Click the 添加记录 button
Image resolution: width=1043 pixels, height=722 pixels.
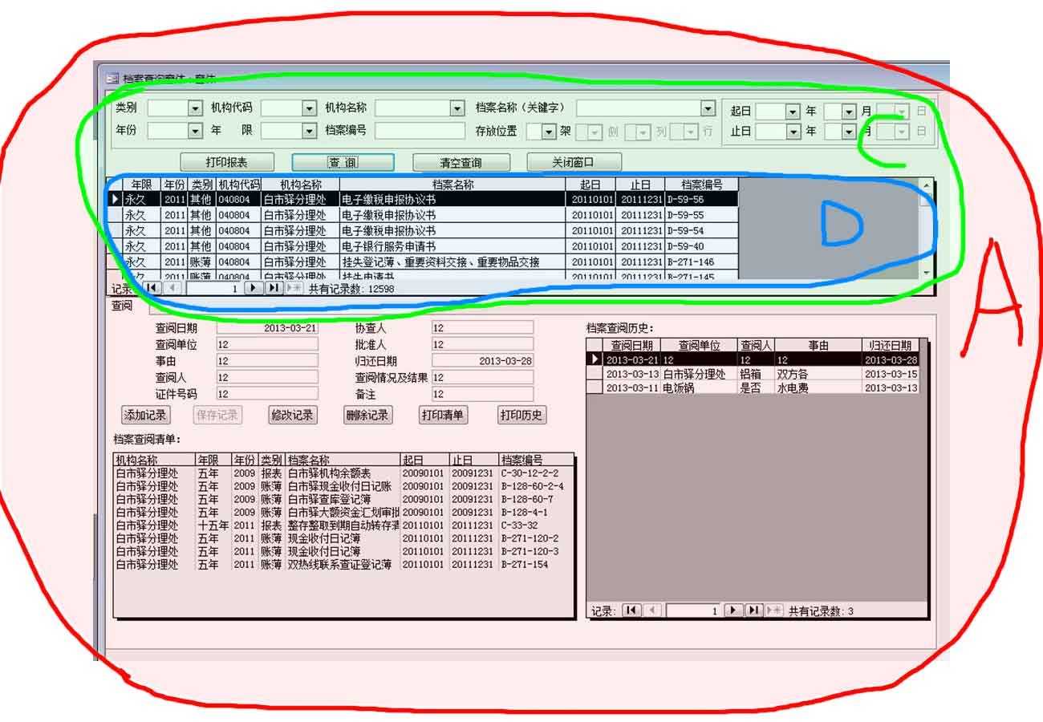click(145, 416)
